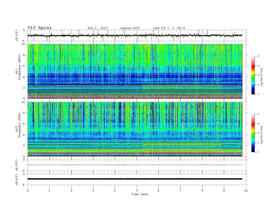
Task: Click the ch.1 "Frequency (kHz)" axis label
Action: coord(20,67)
